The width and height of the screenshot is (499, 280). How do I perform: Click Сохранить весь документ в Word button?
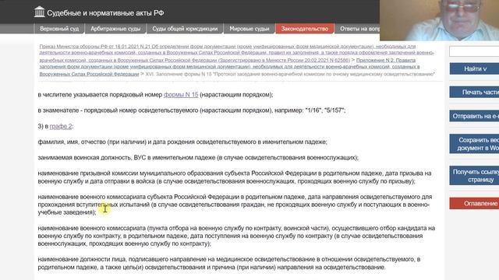[474, 144]
